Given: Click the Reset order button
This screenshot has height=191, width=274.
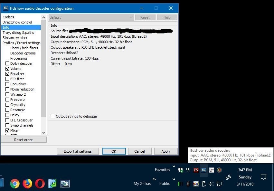Looking at the screenshot, I should [24, 140].
